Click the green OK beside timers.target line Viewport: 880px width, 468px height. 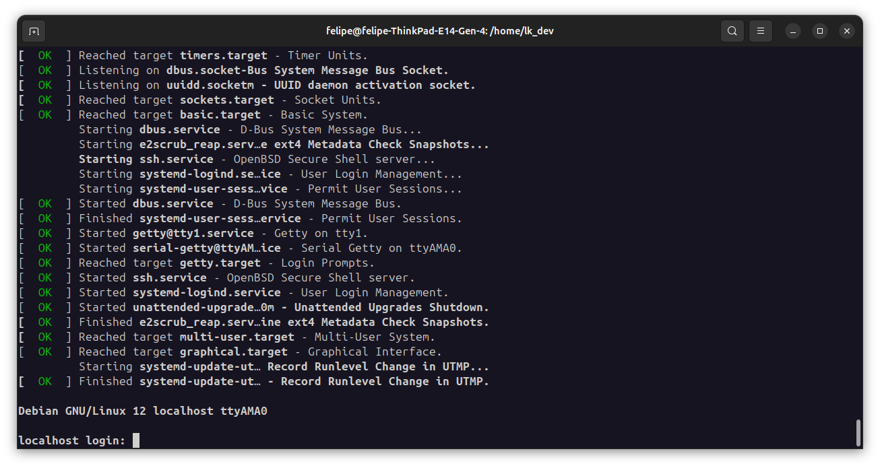tap(44, 55)
